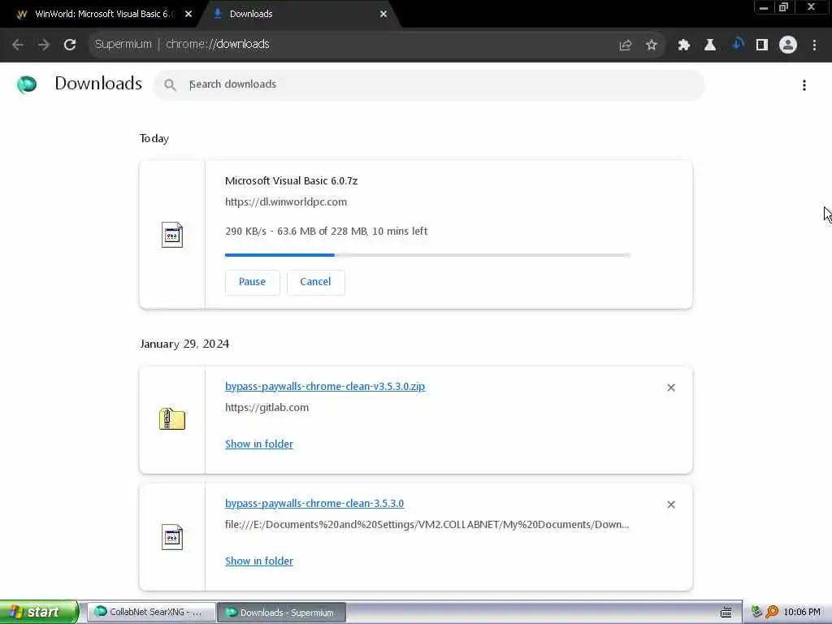Screen dimensions: 832x624
Task: Bookmark this page with the star icon
Action: (652, 45)
